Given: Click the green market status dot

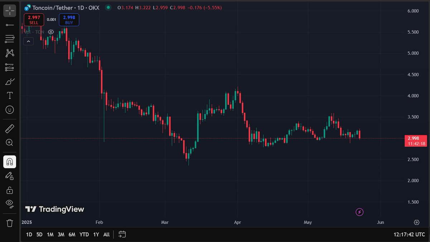Looking at the screenshot, I should [108, 7].
